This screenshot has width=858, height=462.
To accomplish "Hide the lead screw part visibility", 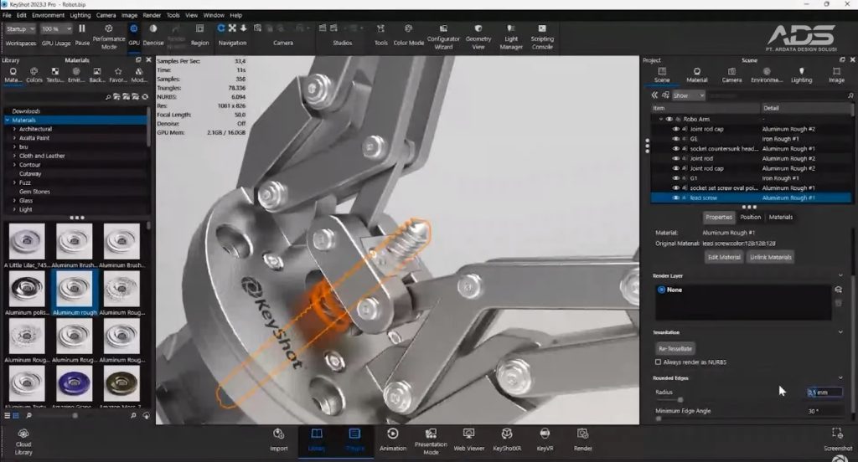I will (x=675, y=198).
